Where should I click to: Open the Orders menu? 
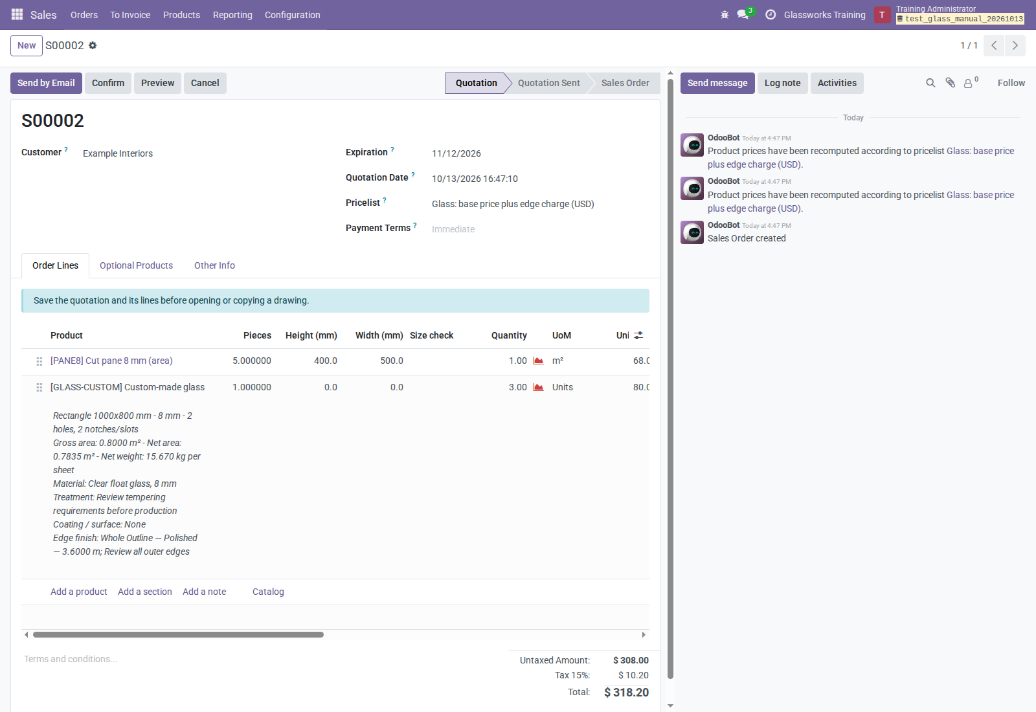(84, 14)
